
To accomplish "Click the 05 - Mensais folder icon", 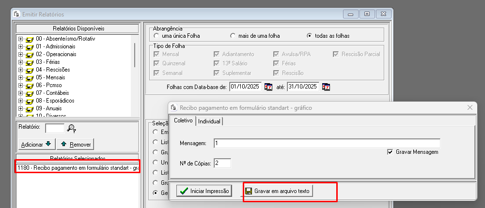I will point(29,77).
